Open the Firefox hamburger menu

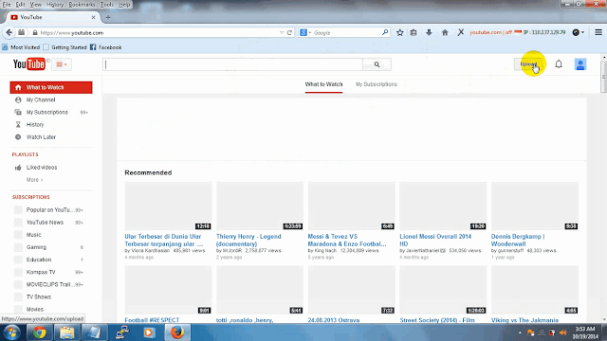598,32
